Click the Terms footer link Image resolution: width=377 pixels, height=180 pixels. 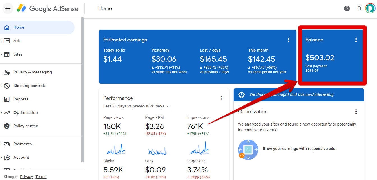pyautogui.click(x=41, y=177)
